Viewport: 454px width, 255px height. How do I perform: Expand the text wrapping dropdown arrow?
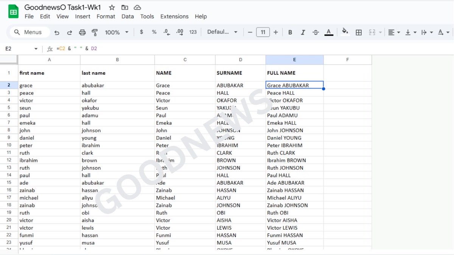(431, 32)
